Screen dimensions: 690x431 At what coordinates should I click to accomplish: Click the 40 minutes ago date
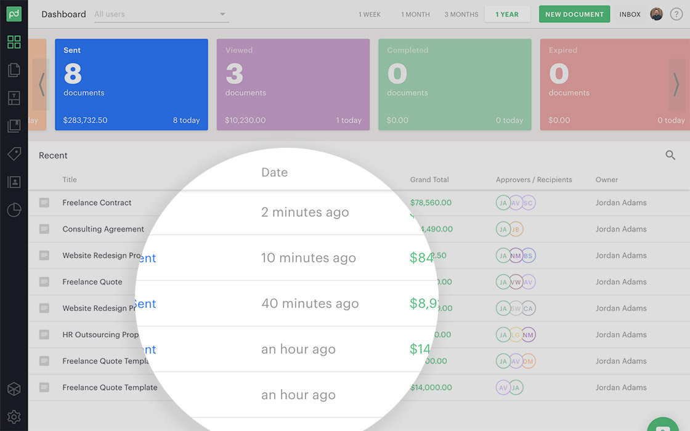tap(310, 304)
